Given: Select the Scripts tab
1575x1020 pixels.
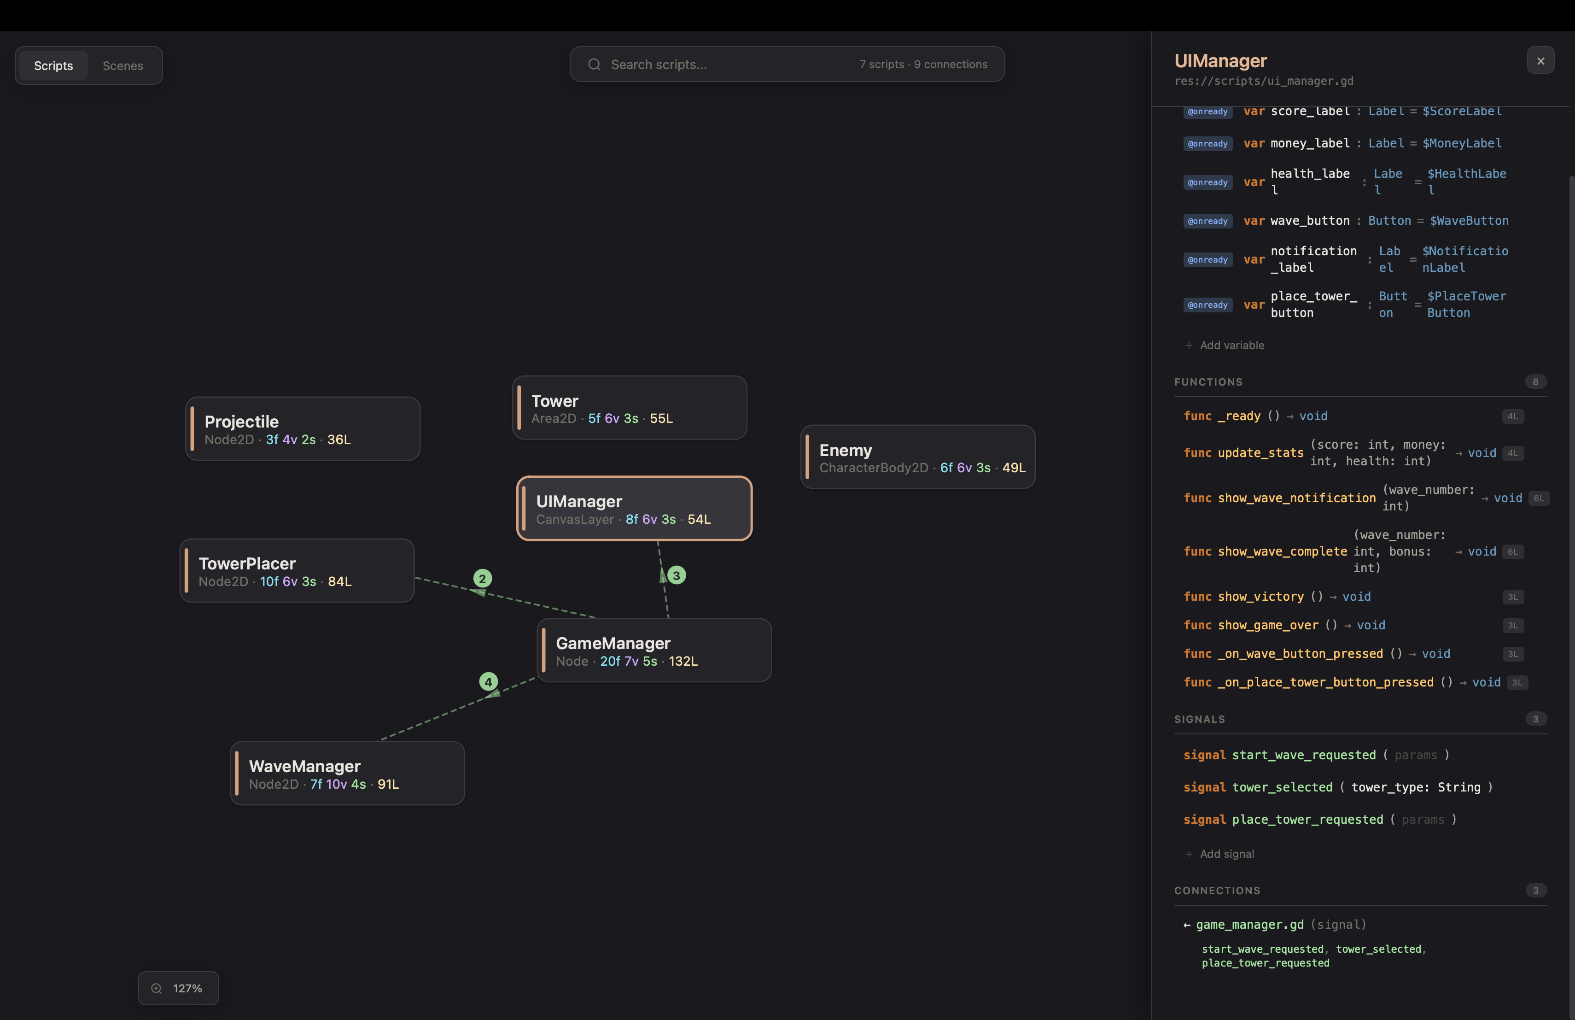Looking at the screenshot, I should point(53,65).
